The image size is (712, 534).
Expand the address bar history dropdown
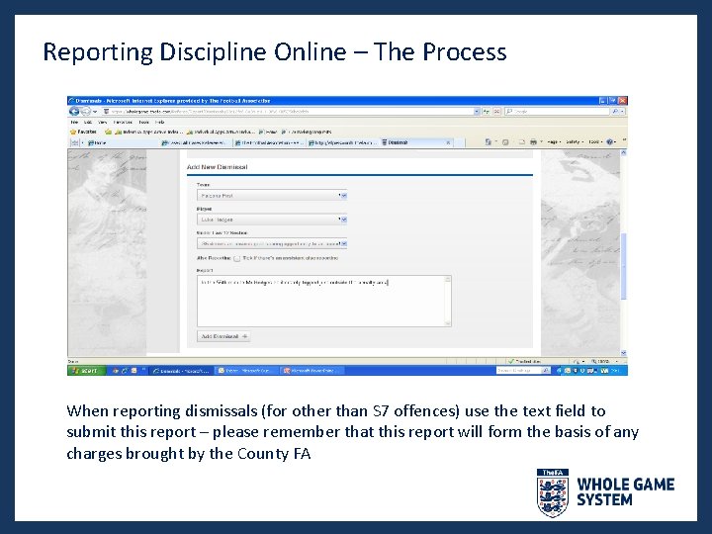tap(477, 111)
